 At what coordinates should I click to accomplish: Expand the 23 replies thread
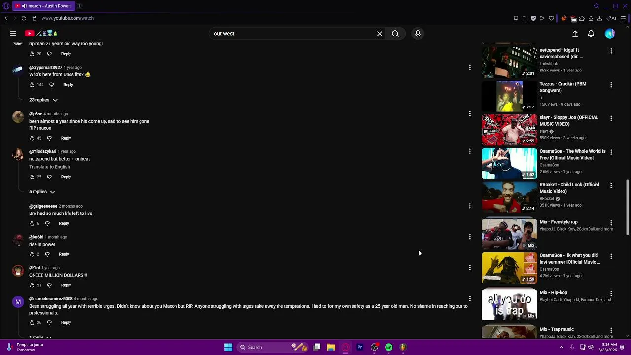(43, 100)
